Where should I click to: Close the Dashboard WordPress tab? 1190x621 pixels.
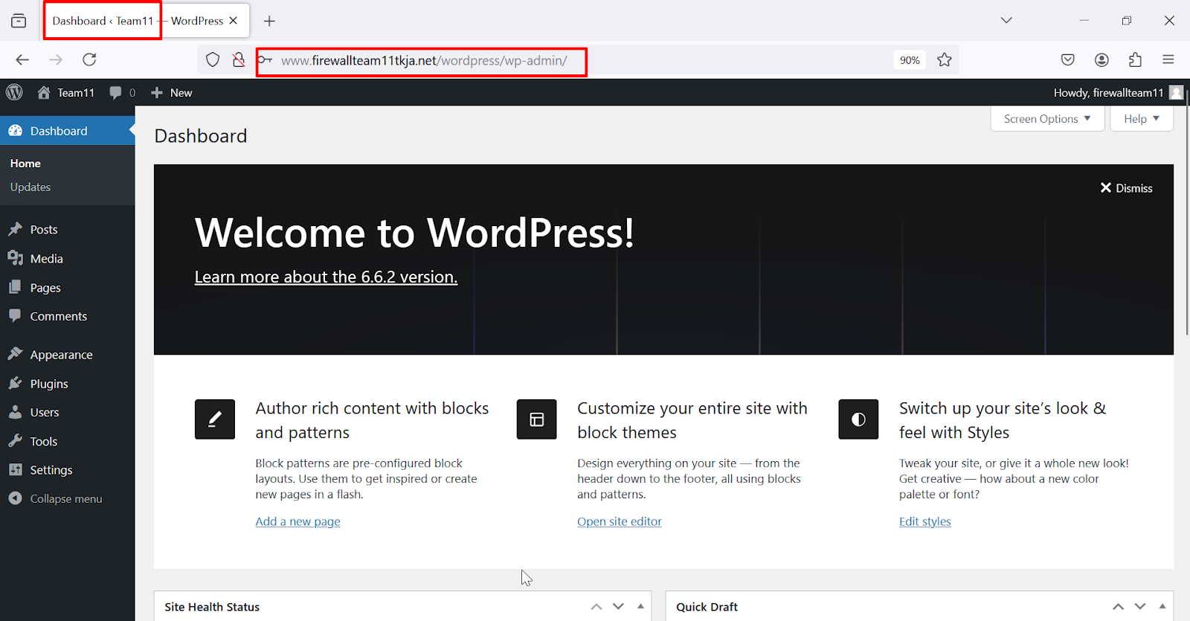[234, 21]
